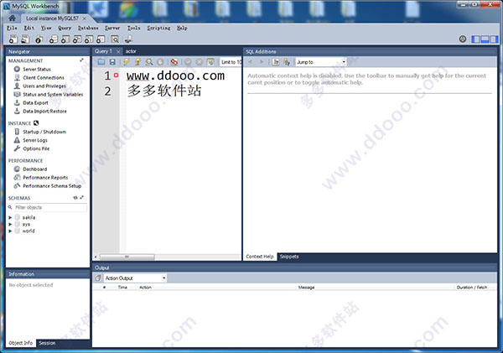Commit the transaction check icon
Screen dimensions: 503x353
point(188,62)
